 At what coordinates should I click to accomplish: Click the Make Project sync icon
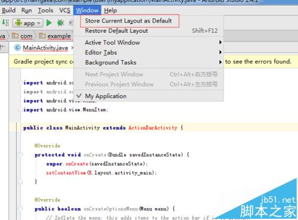pyautogui.click(x=5, y=23)
